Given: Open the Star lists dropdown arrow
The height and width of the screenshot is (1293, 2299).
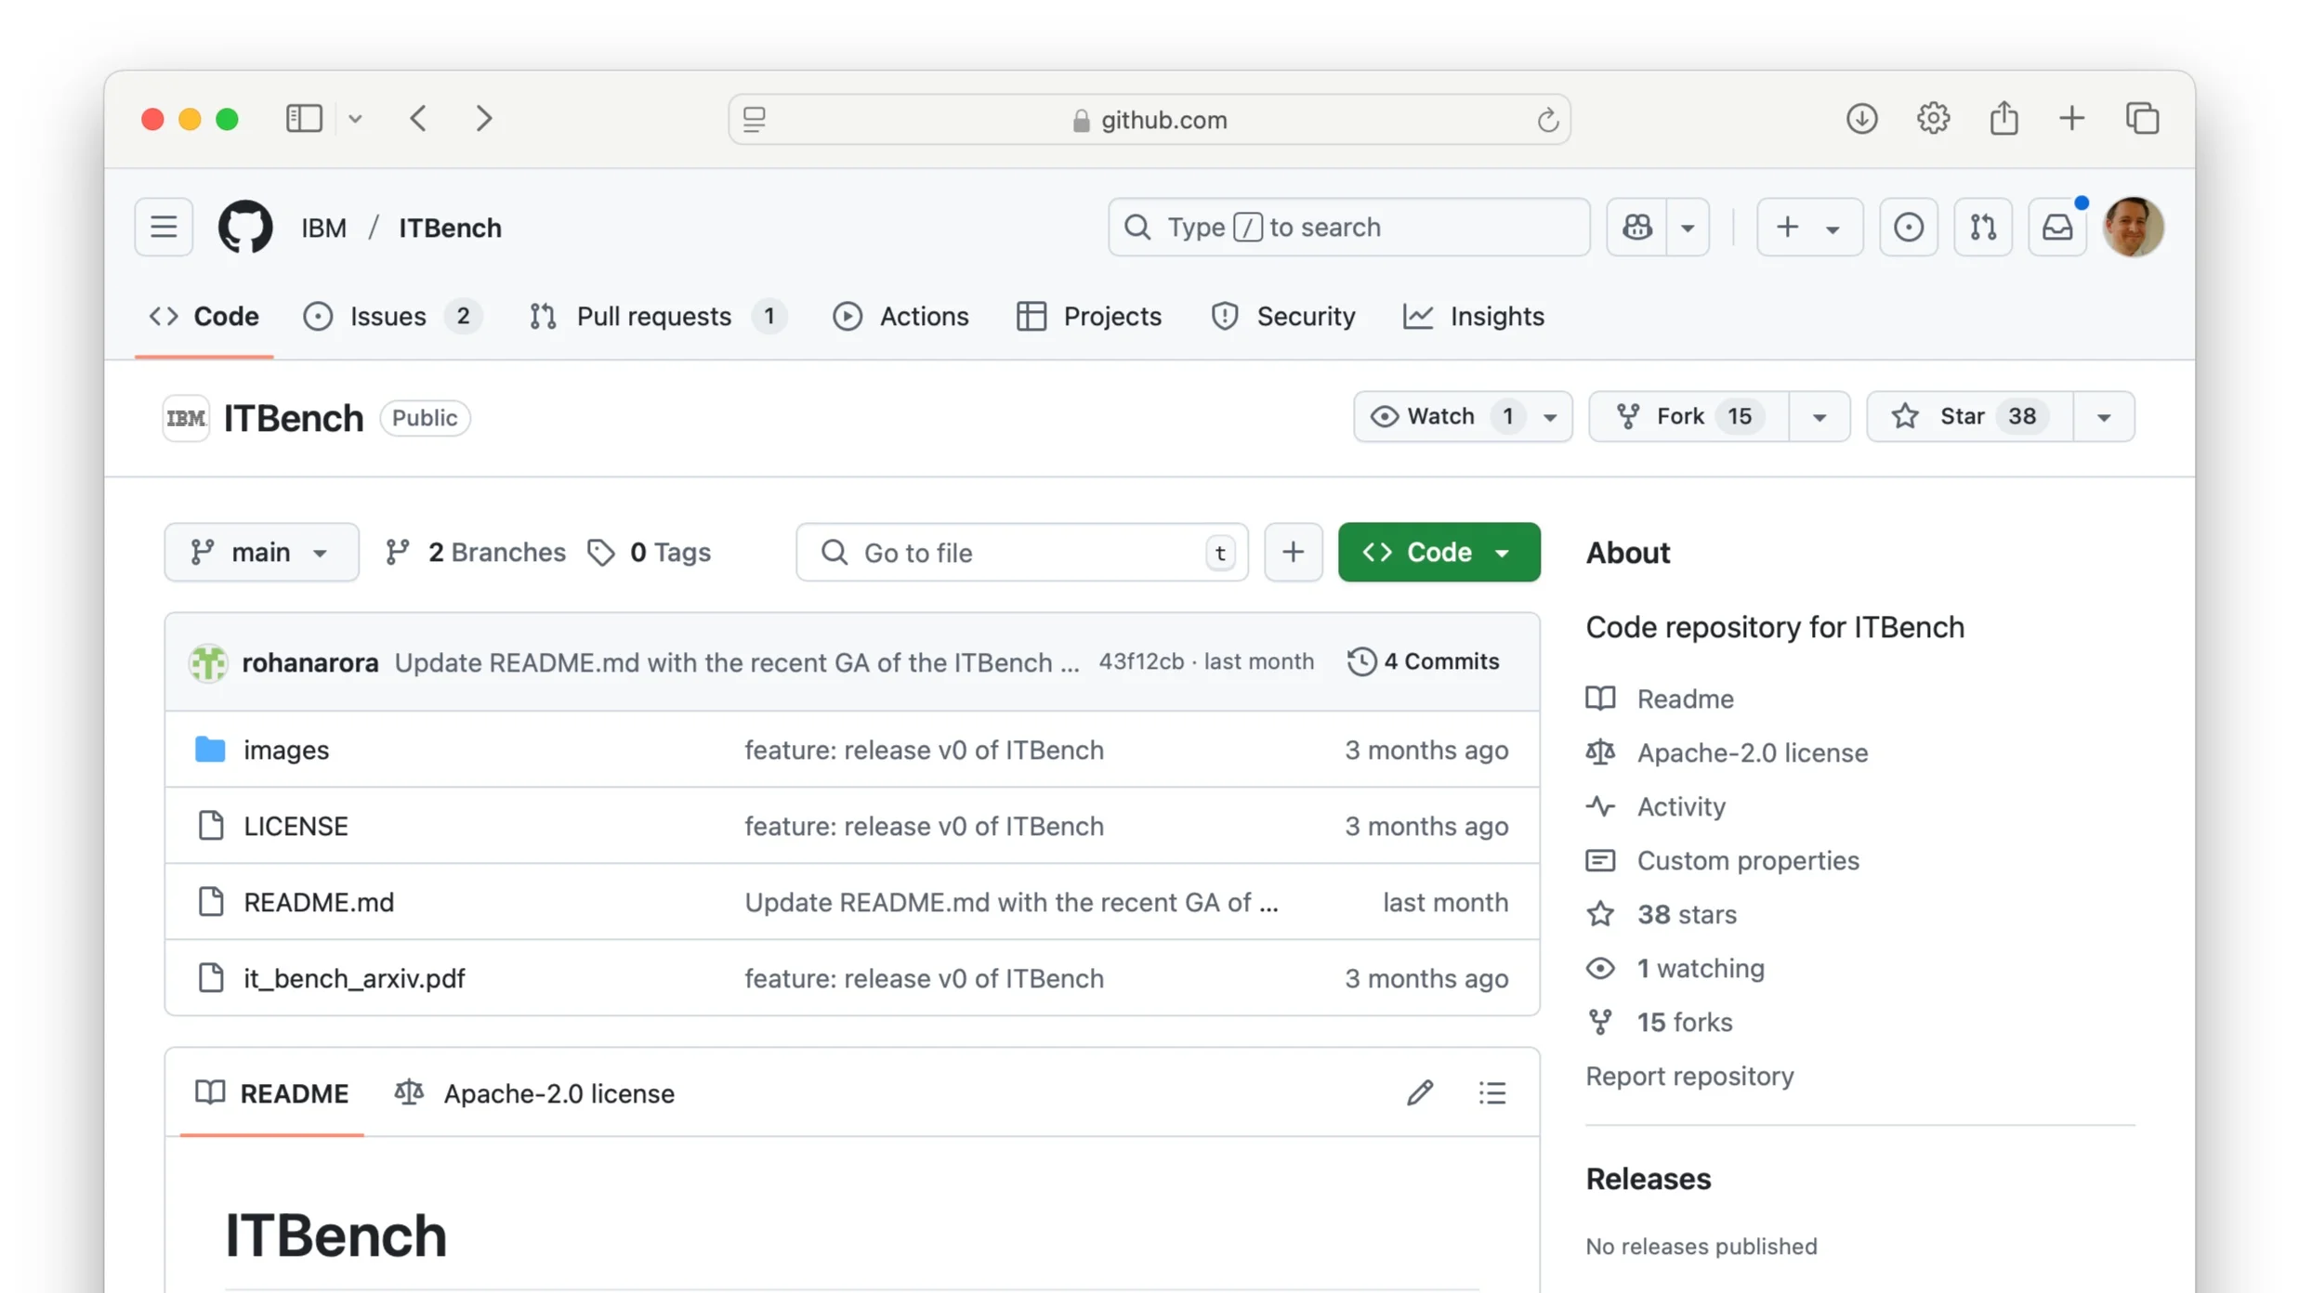Looking at the screenshot, I should (x=2103, y=417).
